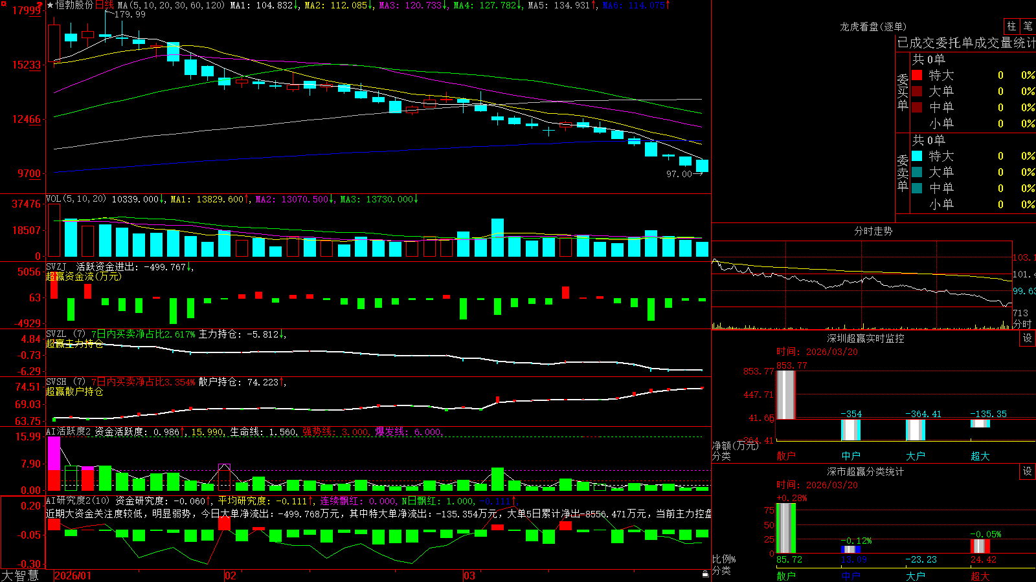Click the 7日内买卖净占比2.617% text

click(x=143, y=334)
